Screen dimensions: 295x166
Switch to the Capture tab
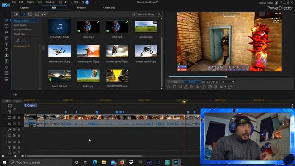click(x=24, y=8)
